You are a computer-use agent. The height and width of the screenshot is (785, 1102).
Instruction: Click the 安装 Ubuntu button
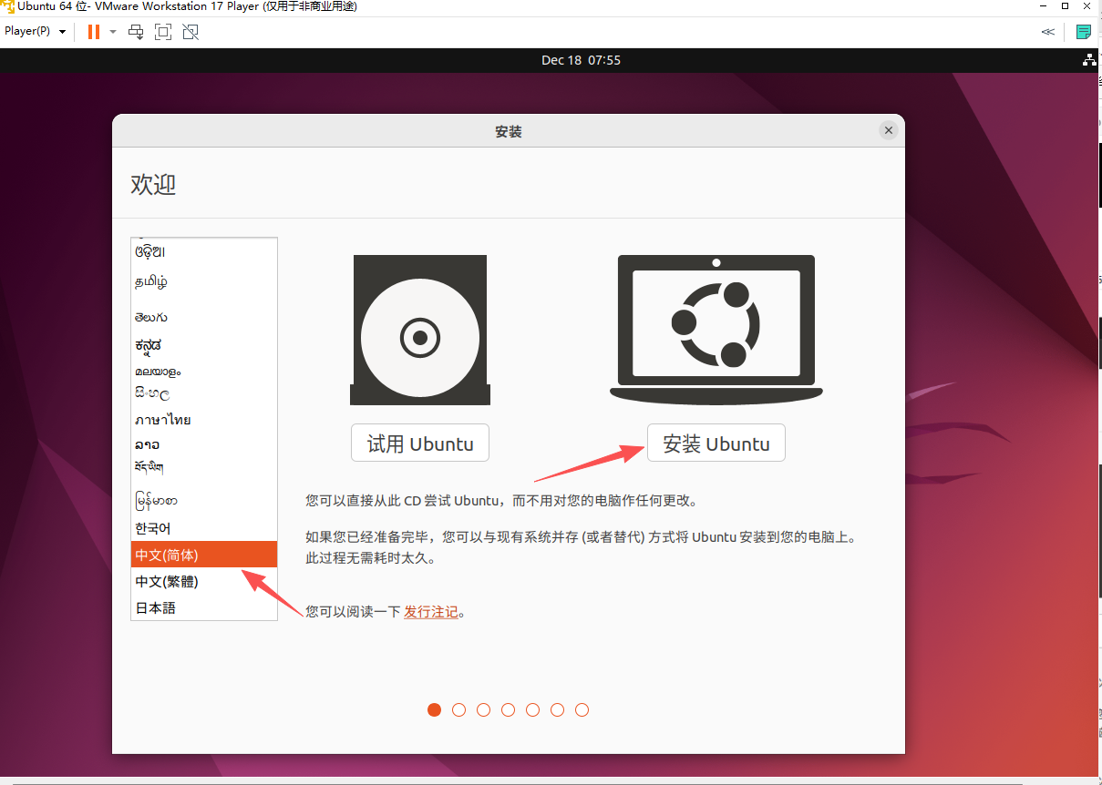coord(716,443)
